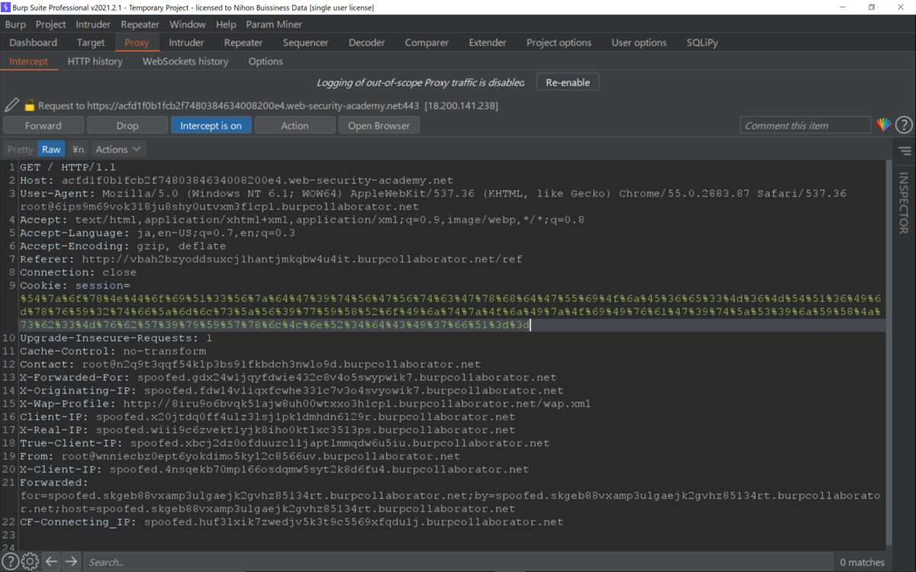Click the Connection: close line
The height and width of the screenshot is (572, 916).
point(78,272)
